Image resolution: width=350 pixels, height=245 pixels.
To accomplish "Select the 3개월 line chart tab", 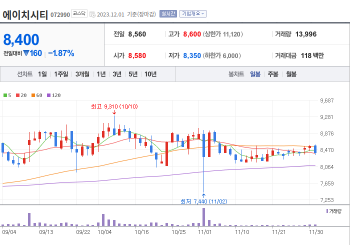I will tap(82, 74).
